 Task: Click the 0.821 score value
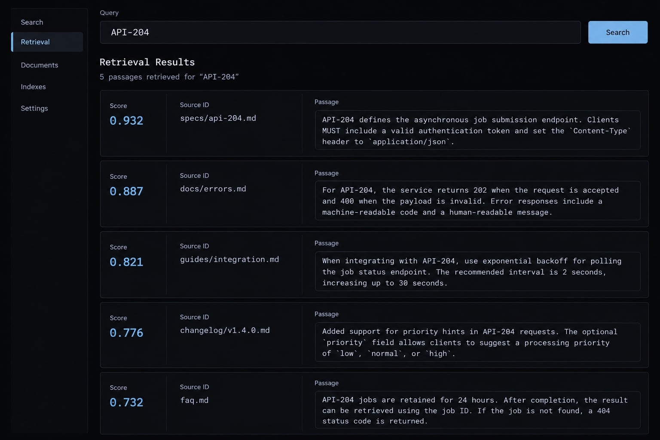click(126, 262)
